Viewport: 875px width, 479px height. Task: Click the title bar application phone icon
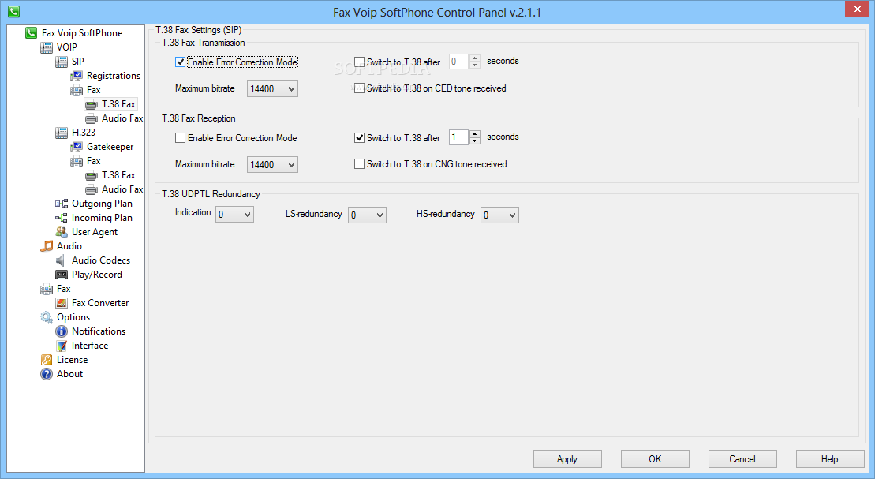[13, 11]
